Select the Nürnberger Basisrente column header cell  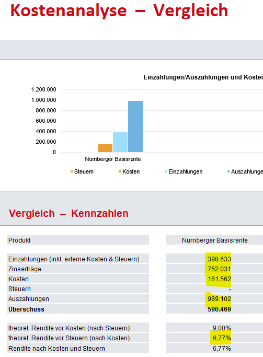pyautogui.click(x=214, y=240)
